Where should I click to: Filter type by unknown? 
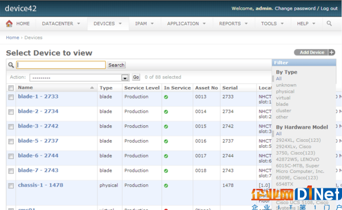286,85
